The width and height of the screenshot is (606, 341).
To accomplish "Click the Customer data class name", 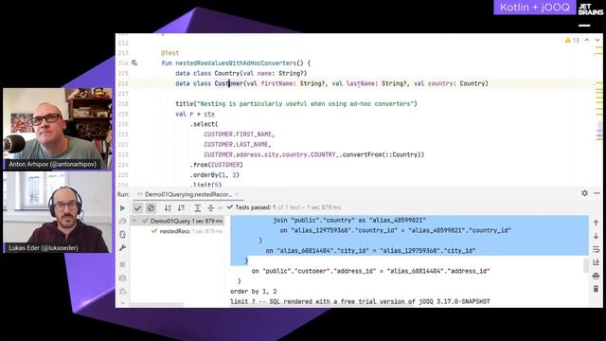I will click(x=229, y=83).
